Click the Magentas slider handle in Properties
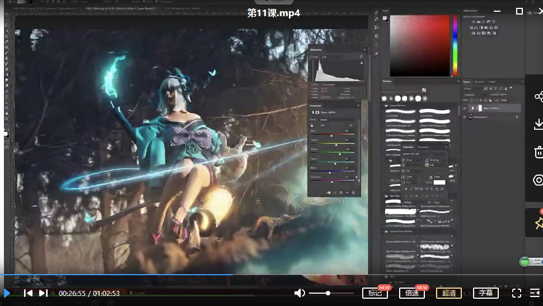Image resolution: width=543 pixels, height=306 pixels. pos(332,182)
